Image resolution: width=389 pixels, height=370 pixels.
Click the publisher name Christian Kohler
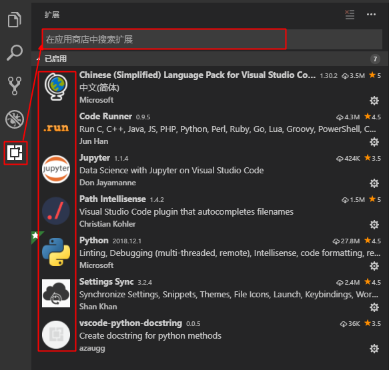(107, 224)
